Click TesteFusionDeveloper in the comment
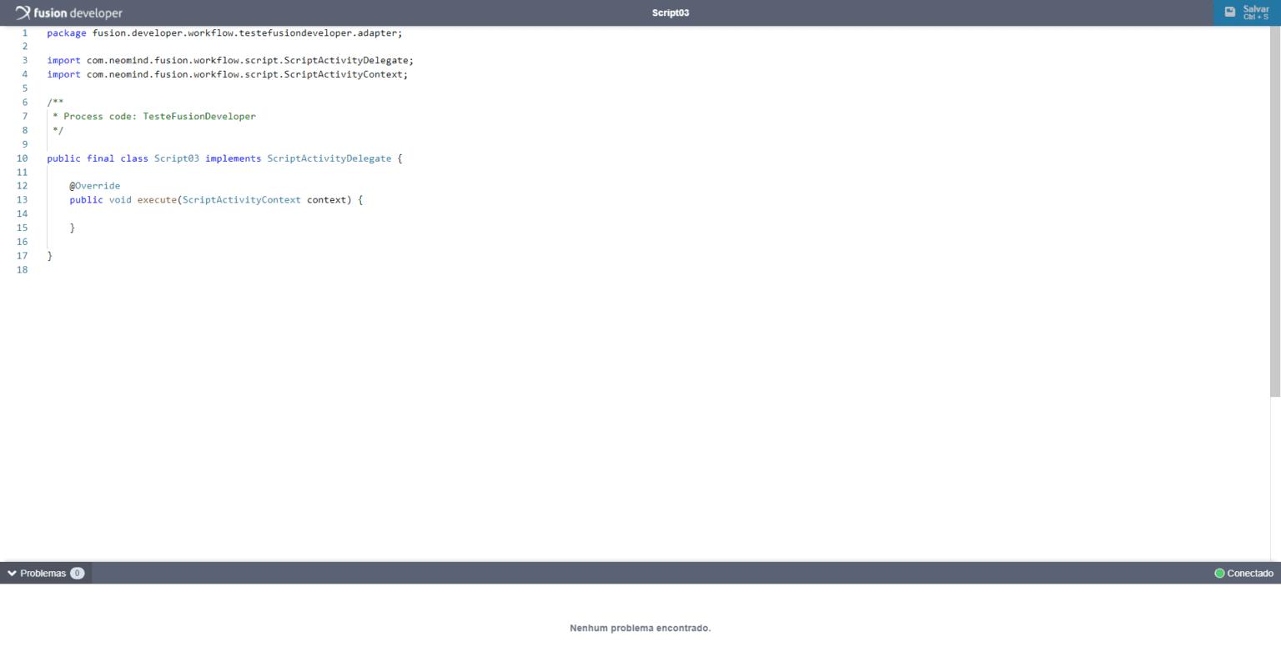This screenshot has width=1281, height=672. [199, 117]
